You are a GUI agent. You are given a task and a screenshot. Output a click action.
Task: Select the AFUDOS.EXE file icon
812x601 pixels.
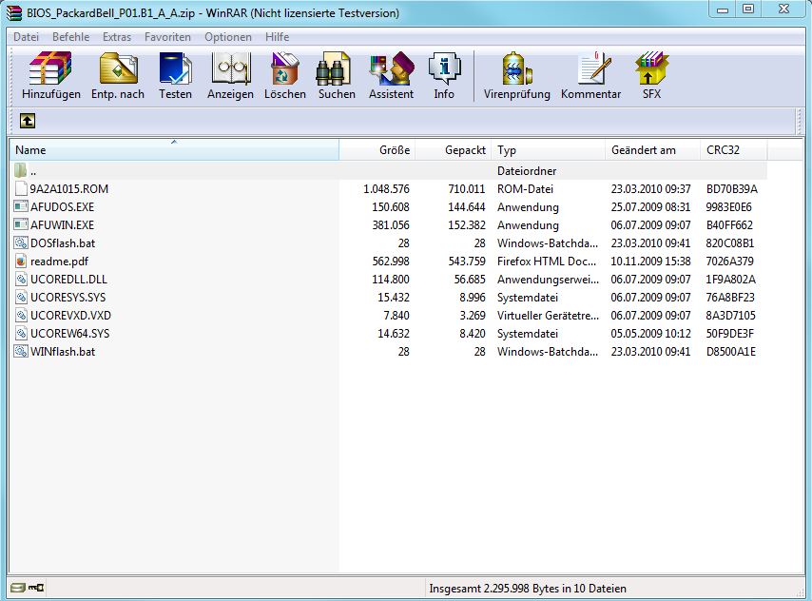[21, 206]
